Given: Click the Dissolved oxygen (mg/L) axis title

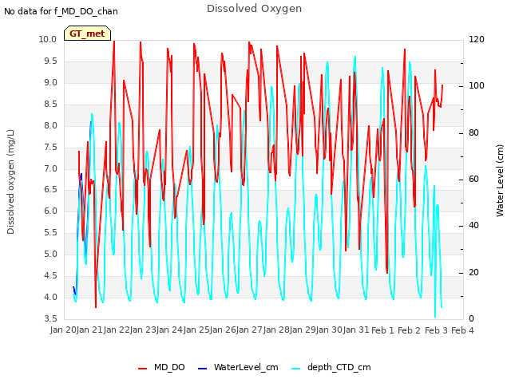Looking at the screenshot, I should pos(10,182).
